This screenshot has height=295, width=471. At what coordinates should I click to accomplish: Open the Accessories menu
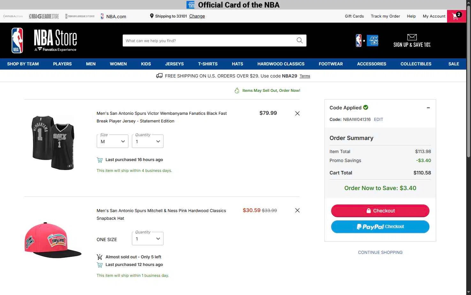pyautogui.click(x=372, y=64)
